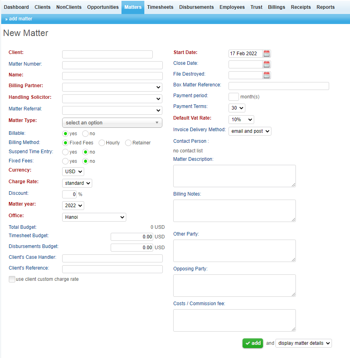Select Hourly billing method
Viewport: 350px width, 358px height.
102,143
